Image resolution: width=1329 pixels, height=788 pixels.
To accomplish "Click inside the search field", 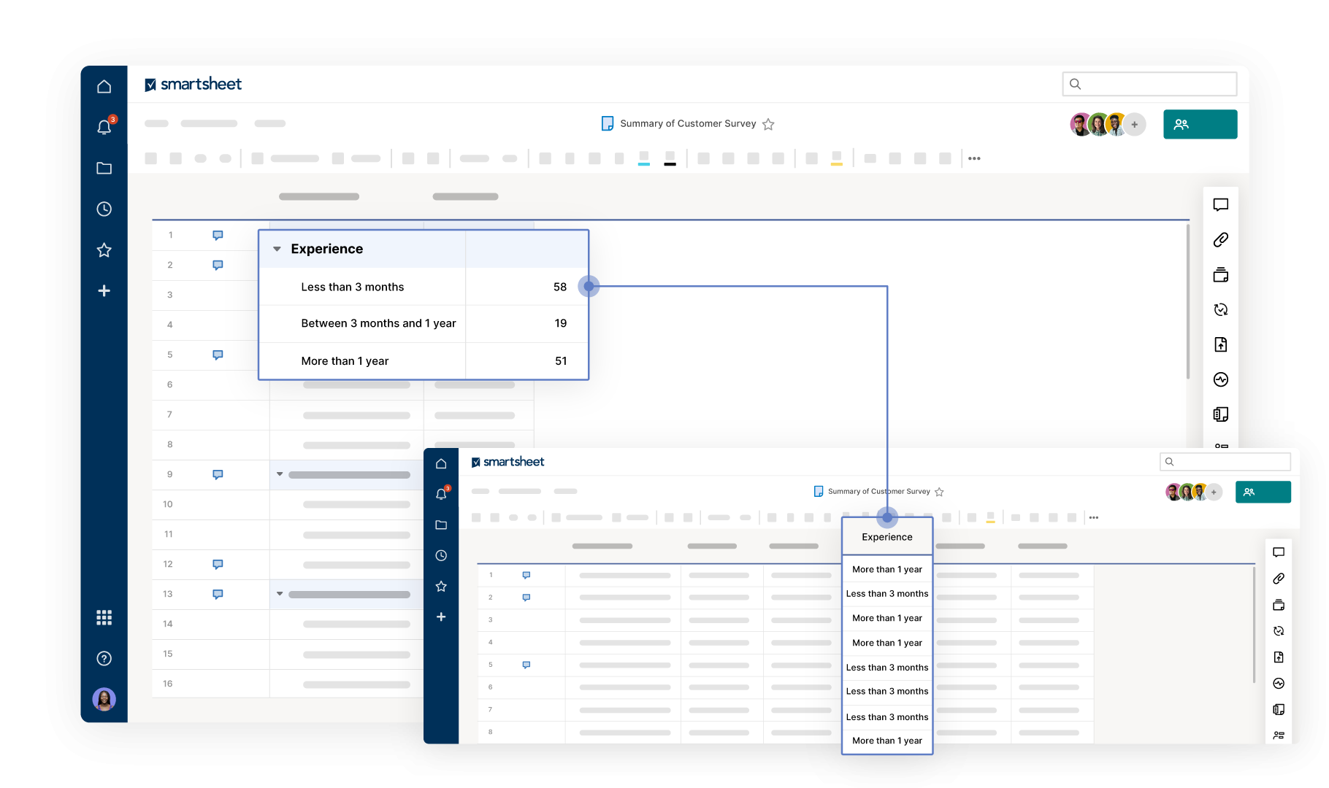I will 1149,84.
